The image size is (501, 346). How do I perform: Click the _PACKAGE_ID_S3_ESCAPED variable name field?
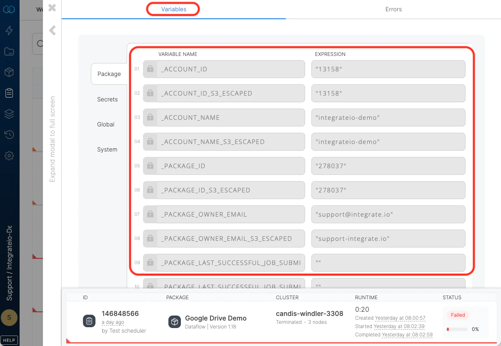click(x=224, y=190)
